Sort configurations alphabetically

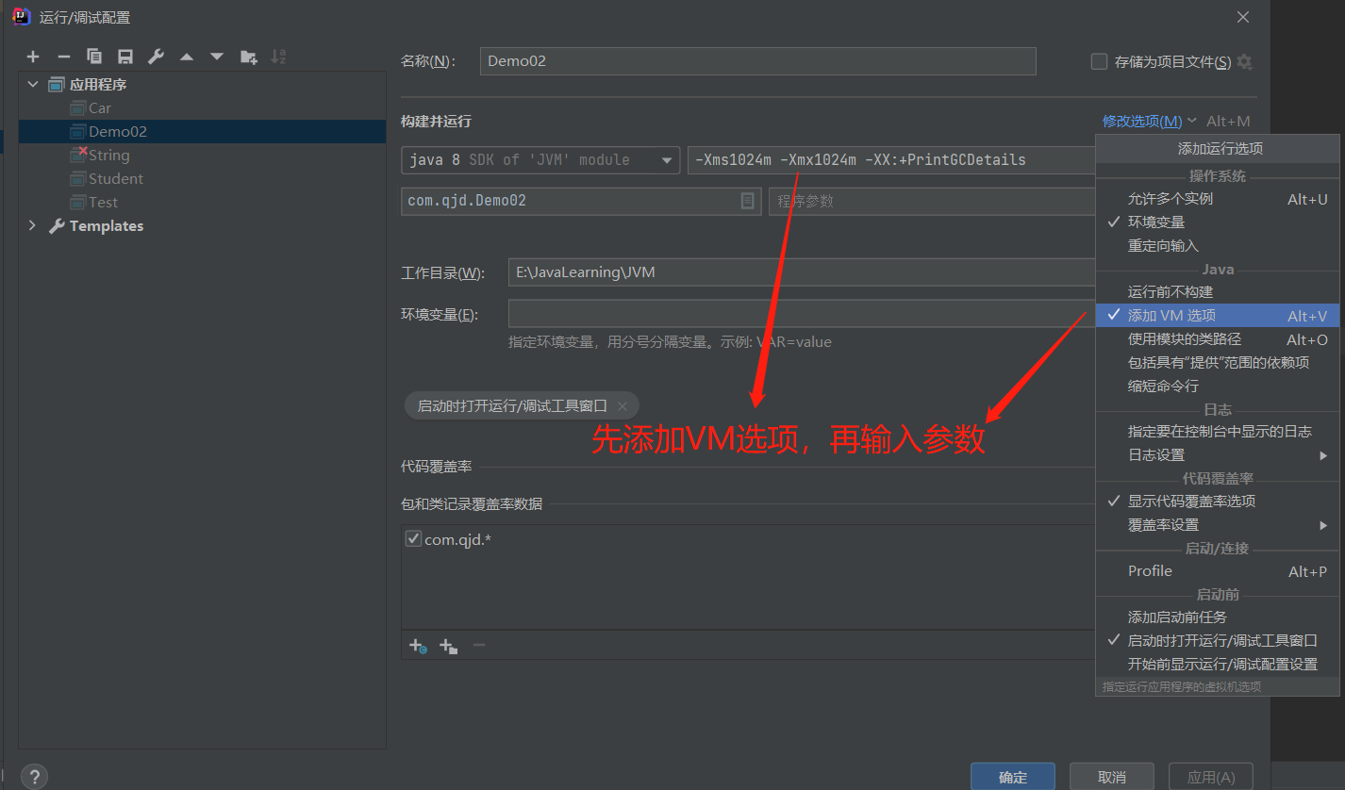coord(278,58)
